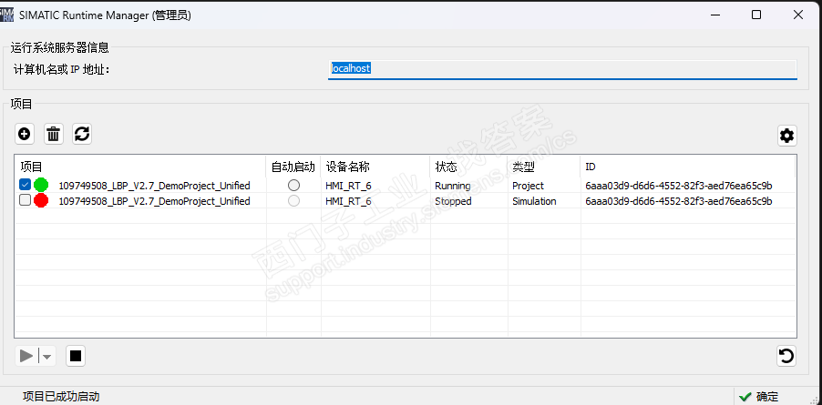This screenshot has width=822, height=405.
Task: Click the SIMATIC app icon in title bar
Action: (x=6, y=15)
